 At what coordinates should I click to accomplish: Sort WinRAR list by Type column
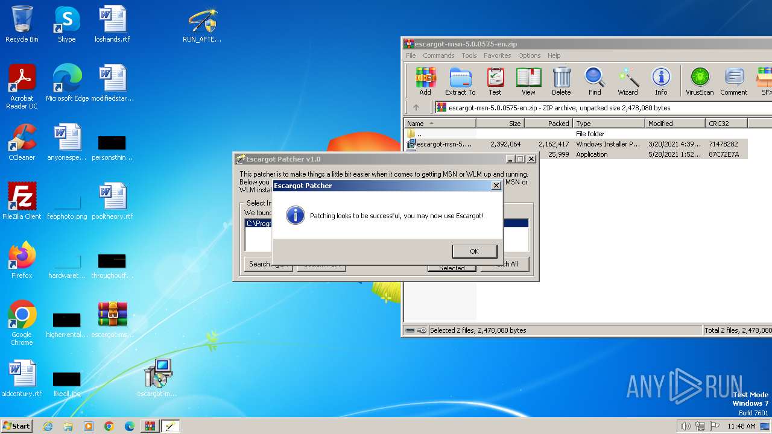click(x=609, y=123)
